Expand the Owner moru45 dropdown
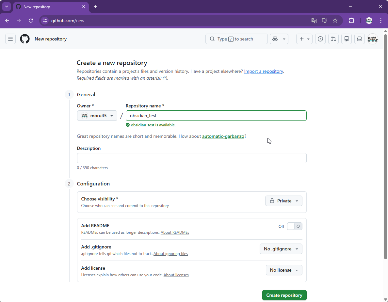The image size is (388, 302). coord(97,116)
